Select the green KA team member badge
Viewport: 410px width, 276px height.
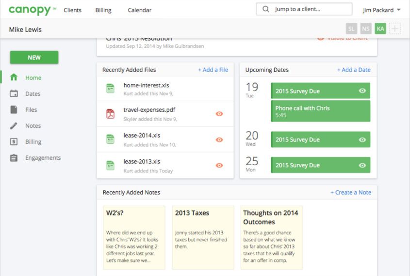(380, 29)
